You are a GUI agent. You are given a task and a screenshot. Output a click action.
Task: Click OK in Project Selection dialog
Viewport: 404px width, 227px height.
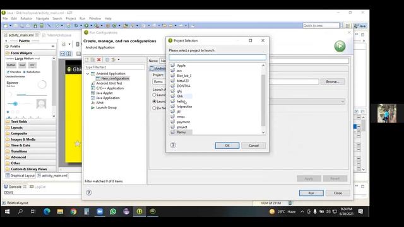(x=227, y=146)
